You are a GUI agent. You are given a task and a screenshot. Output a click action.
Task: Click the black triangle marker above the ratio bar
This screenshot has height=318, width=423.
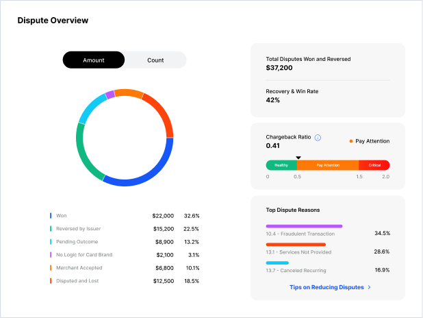298,158
